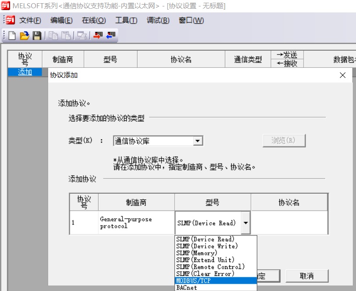Click the 取消 button
This screenshot has height=291, width=356.
[306, 276]
